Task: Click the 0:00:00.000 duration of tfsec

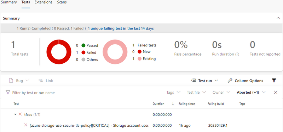Action: coord(162,115)
